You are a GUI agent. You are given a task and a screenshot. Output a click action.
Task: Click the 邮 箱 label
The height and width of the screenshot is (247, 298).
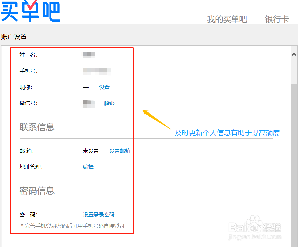coord(27,151)
